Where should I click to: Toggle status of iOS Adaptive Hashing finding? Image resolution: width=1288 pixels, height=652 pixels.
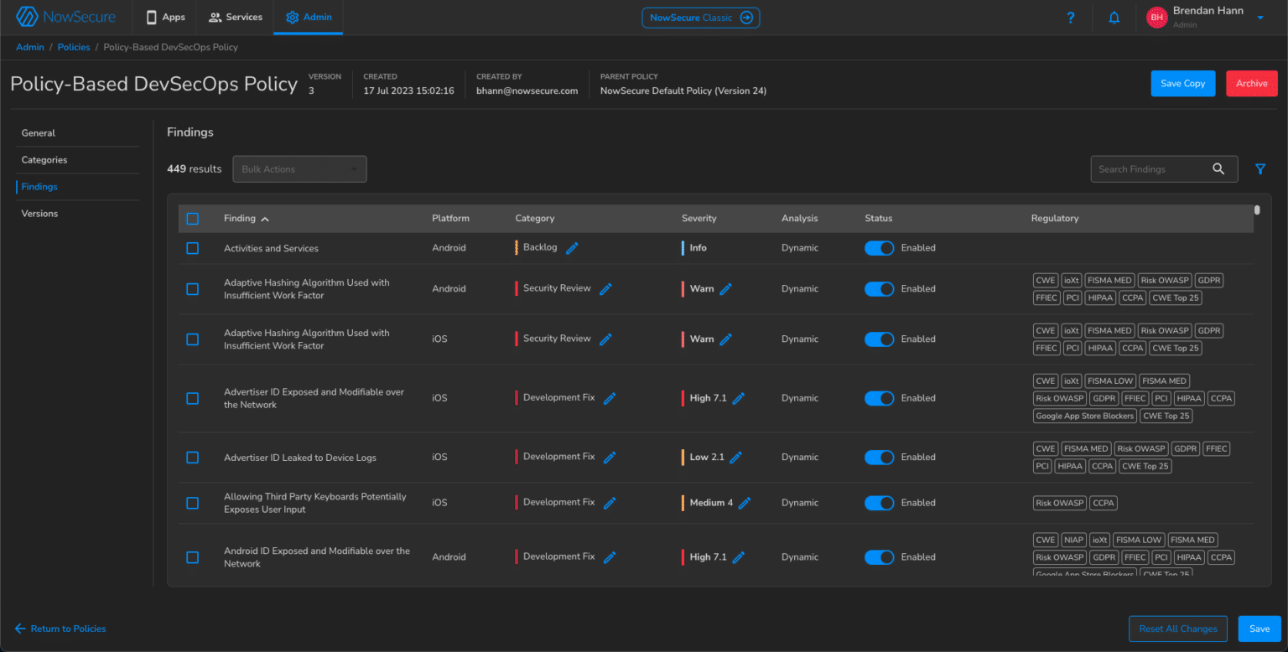pyautogui.click(x=880, y=339)
